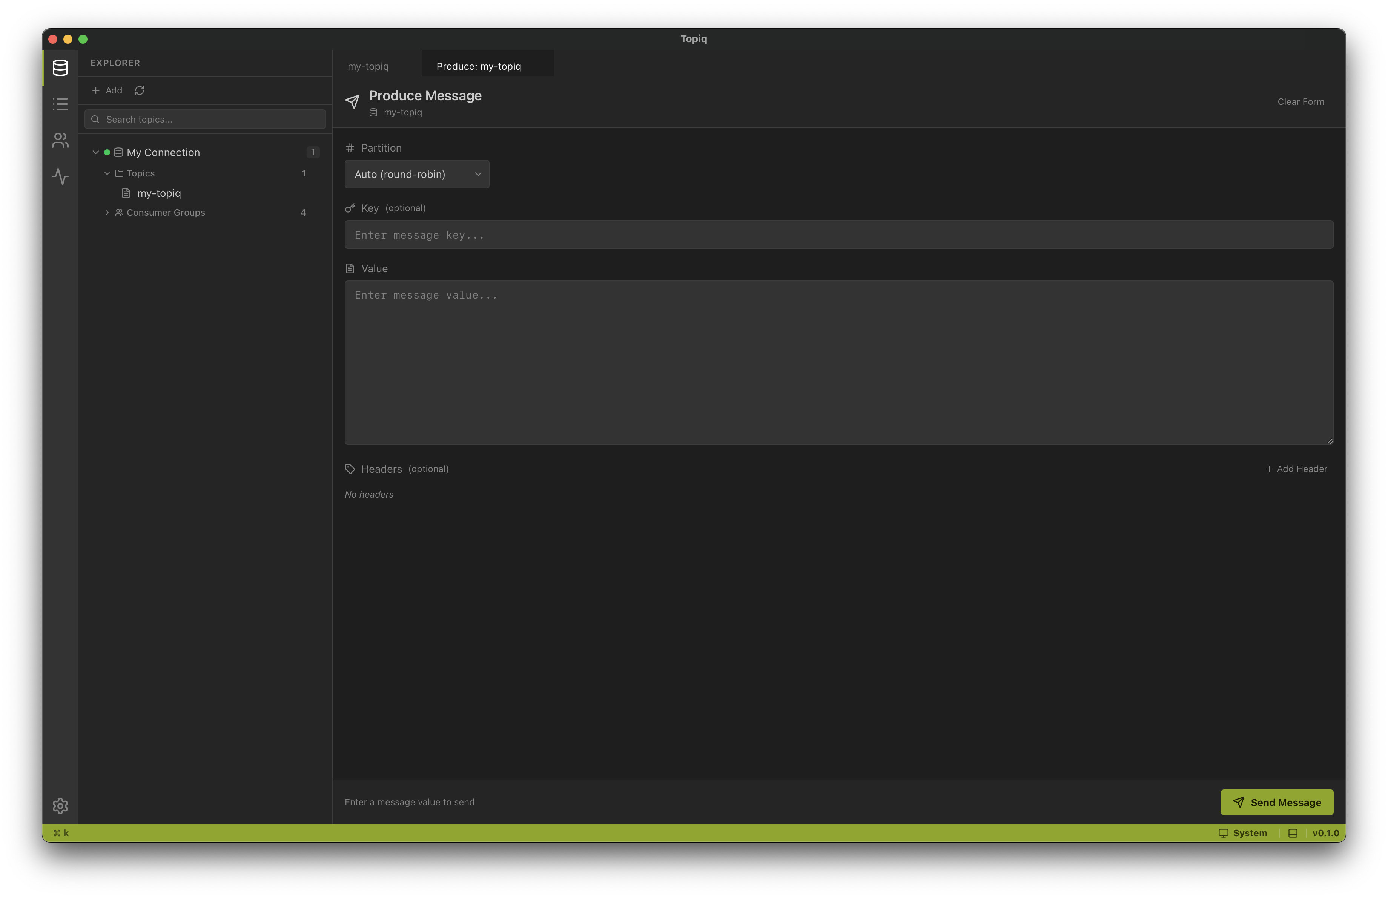Open the consumer groups sidebar icon
Viewport: 1388px width, 898px height.
(x=60, y=141)
